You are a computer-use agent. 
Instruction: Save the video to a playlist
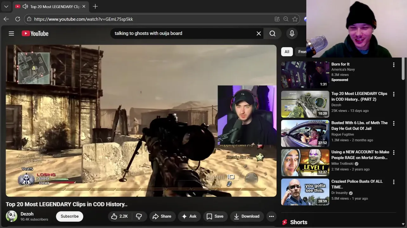coord(215,216)
